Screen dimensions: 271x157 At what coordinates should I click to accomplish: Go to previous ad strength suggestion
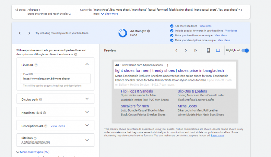[x=20, y=33]
